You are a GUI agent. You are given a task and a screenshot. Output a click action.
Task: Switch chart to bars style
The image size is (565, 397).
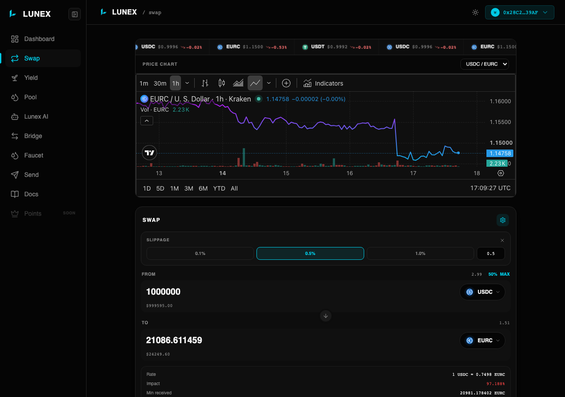pyautogui.click(x=205, y=83)
